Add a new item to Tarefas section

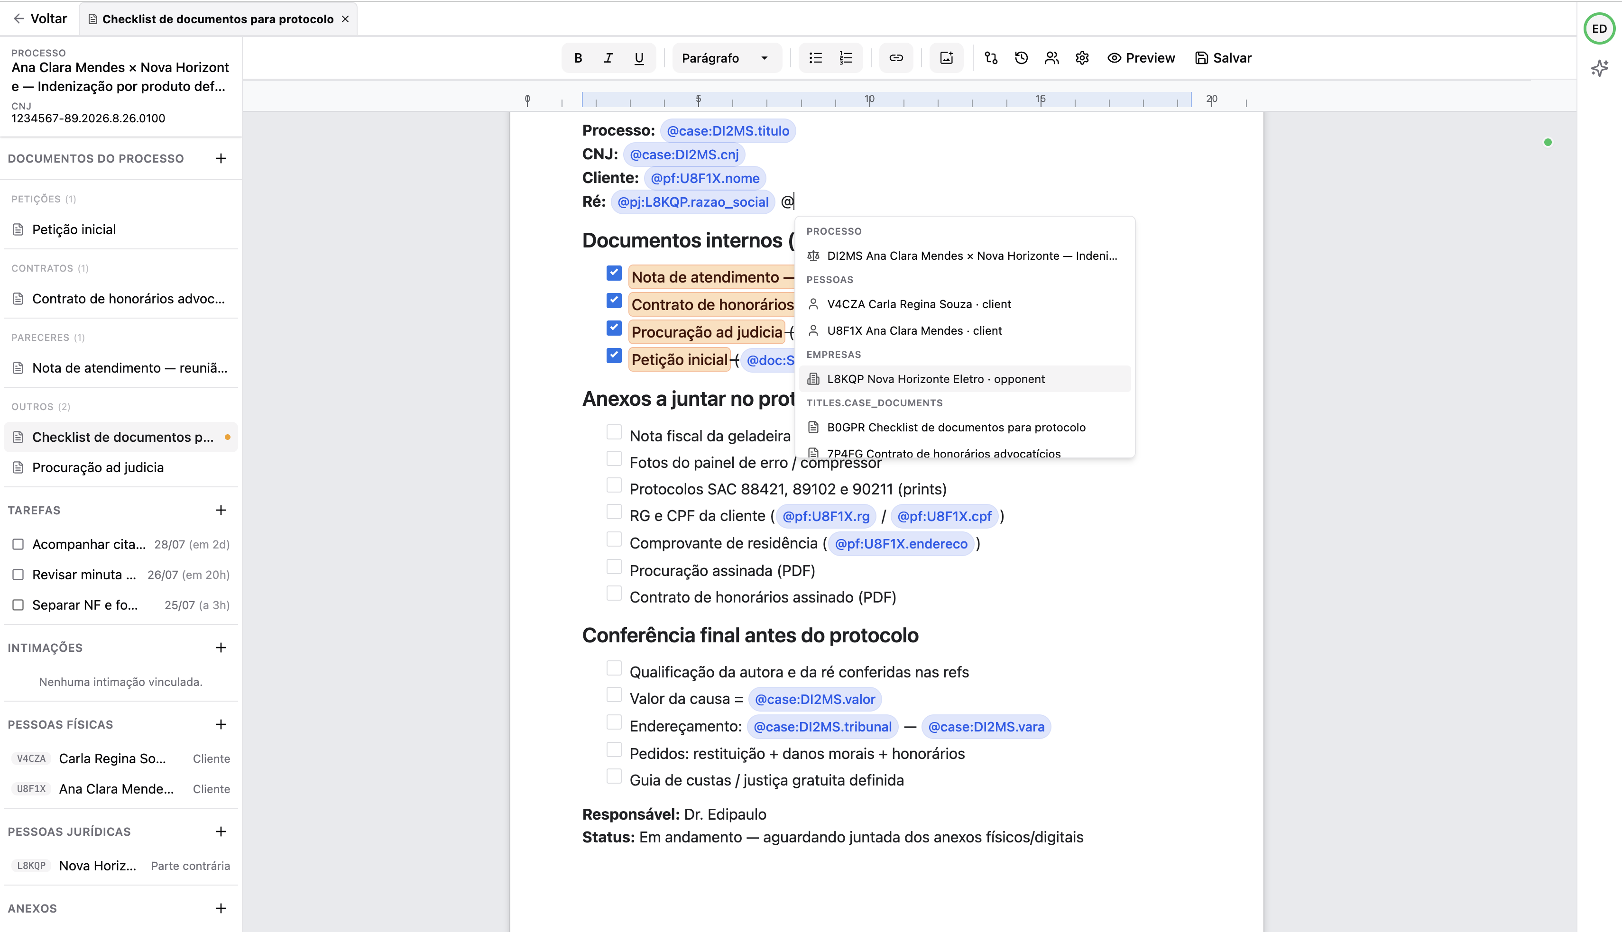[221, 510]
